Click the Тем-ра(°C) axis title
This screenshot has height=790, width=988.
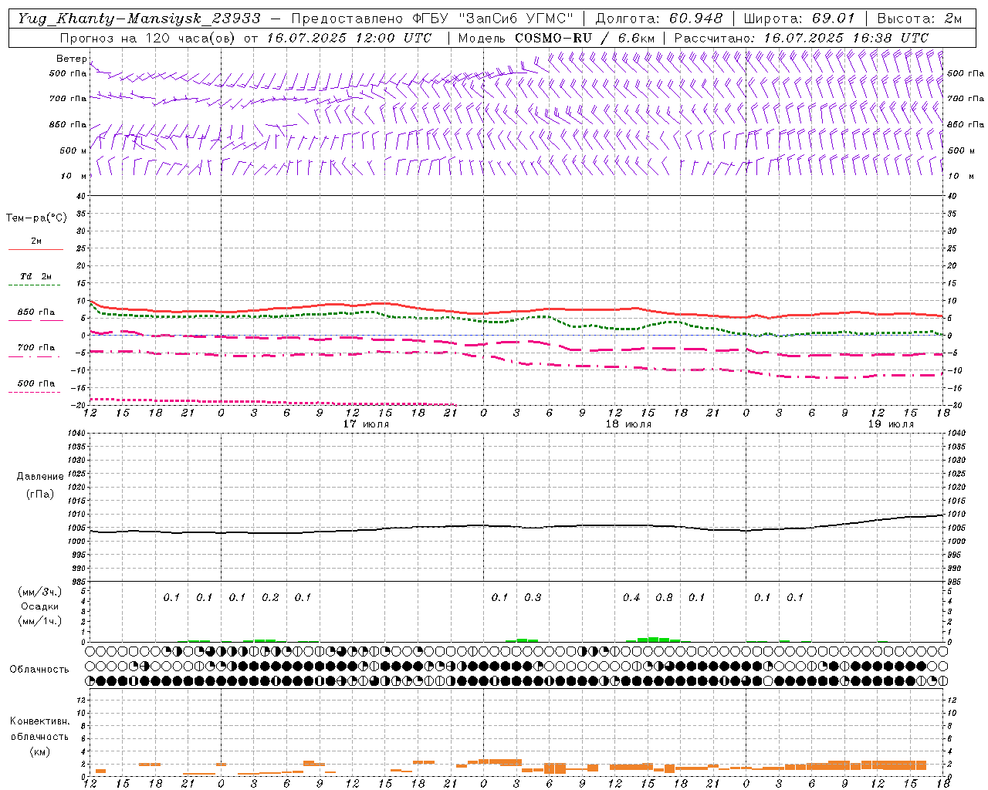[x=36, y=218]
